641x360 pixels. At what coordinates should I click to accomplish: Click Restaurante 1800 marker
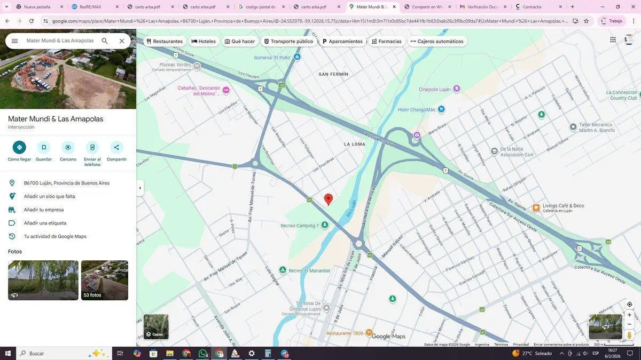[x=369, y=333]
